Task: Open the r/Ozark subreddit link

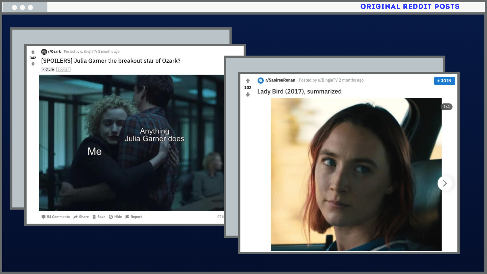Action: point(55,52)
